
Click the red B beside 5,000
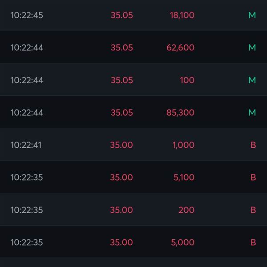click(253, 243)
